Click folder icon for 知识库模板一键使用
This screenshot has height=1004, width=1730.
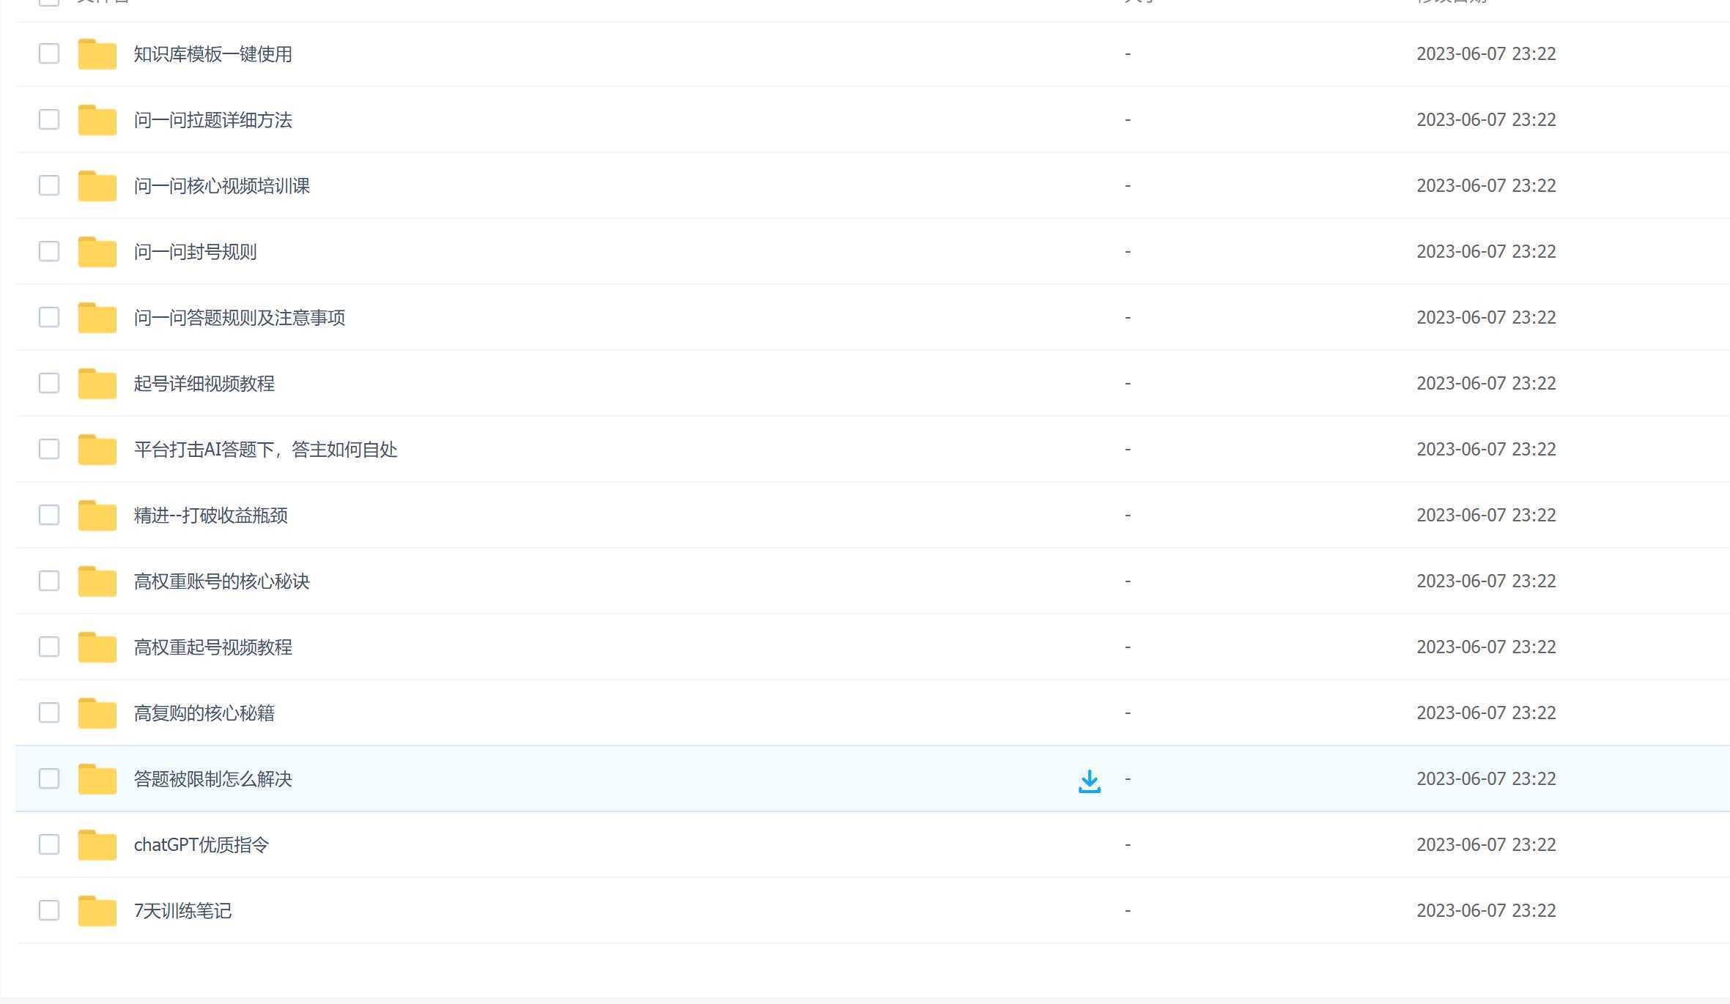click(97, 55)
